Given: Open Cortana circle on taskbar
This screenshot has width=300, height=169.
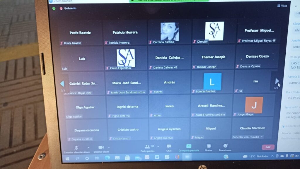Looking at the screenshot, I should pyautogui.click(x=87, y=158).
